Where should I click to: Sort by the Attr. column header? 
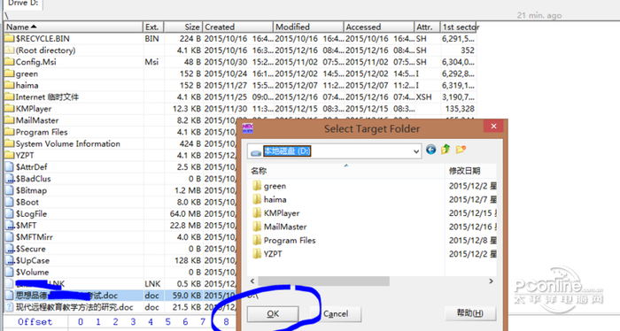(427, 27)
